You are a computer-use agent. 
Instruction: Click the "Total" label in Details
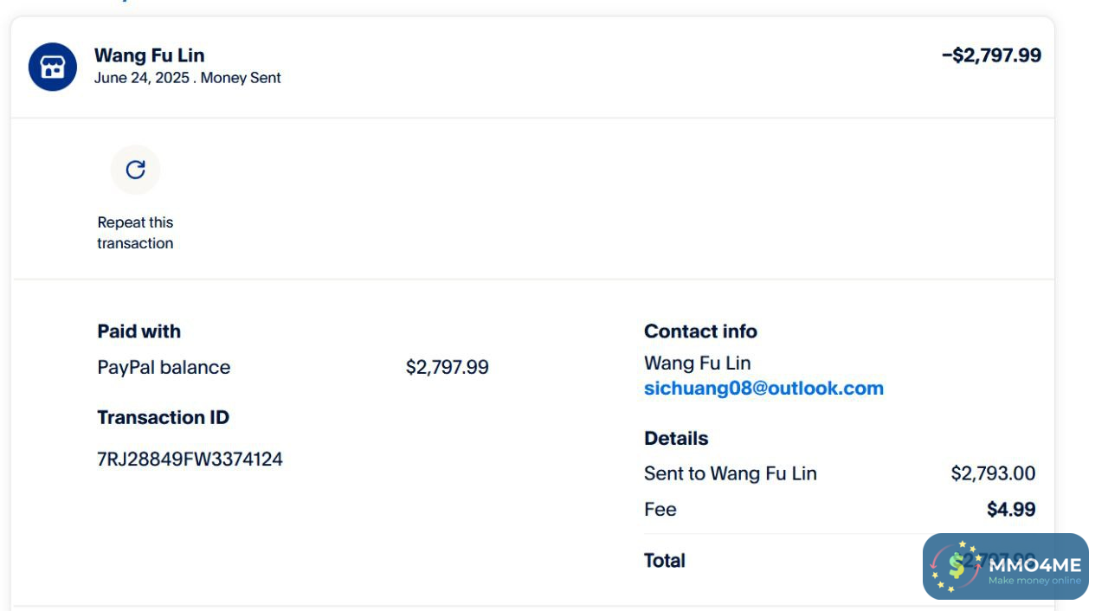[x=664, y=561]
